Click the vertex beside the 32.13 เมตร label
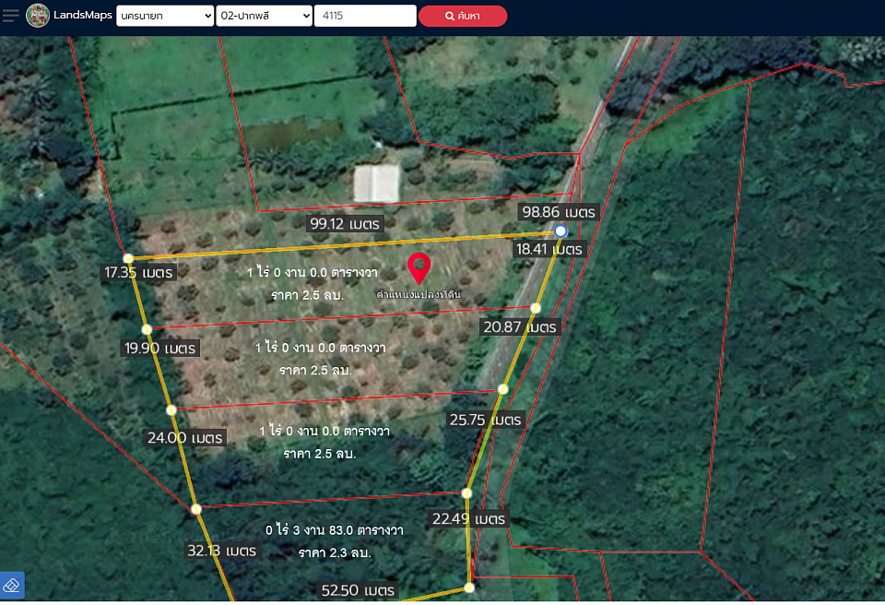The image size is (885, 605). coord(195,509)
